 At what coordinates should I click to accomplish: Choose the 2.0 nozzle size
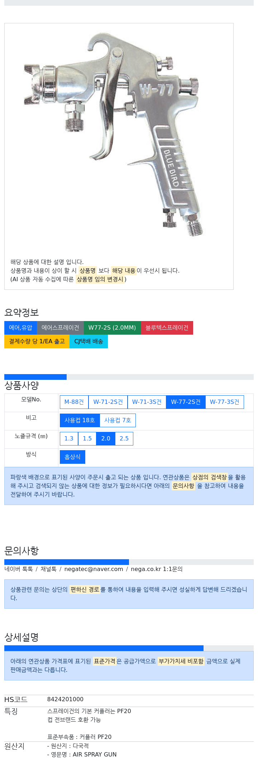106,438
